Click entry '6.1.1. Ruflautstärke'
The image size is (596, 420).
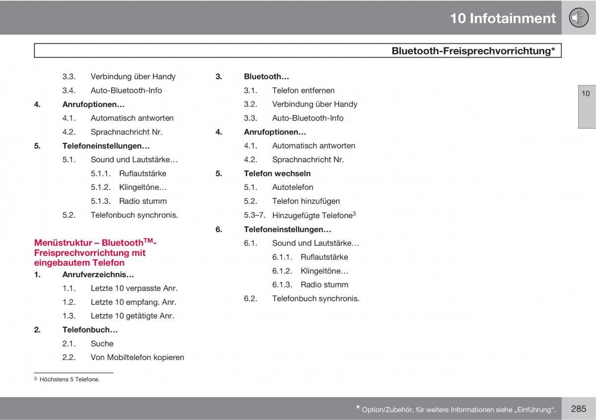pyautogui.click(x=310, y=257)
